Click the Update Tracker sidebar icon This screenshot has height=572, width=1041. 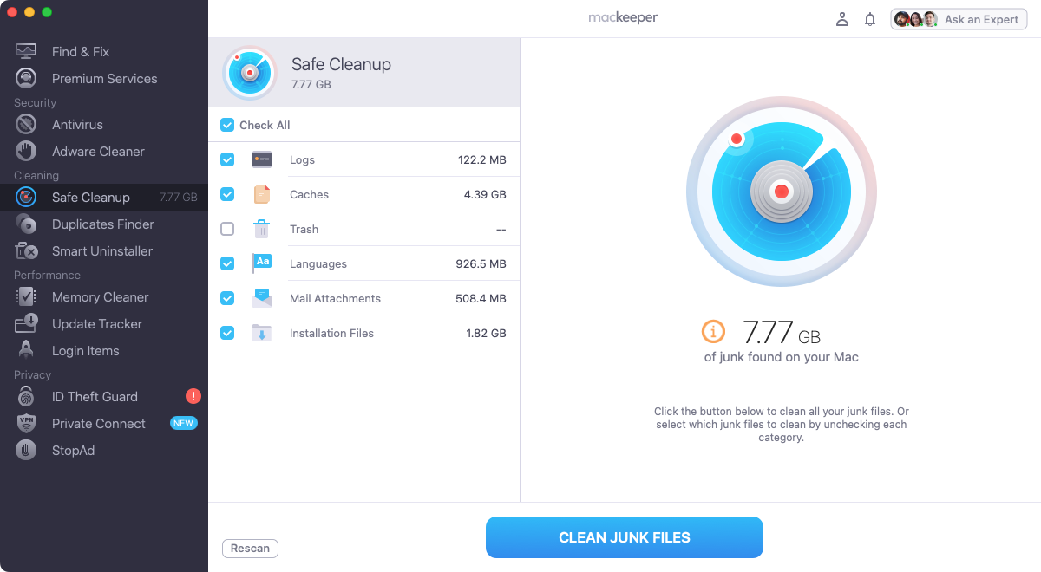[x=26, y=323]
